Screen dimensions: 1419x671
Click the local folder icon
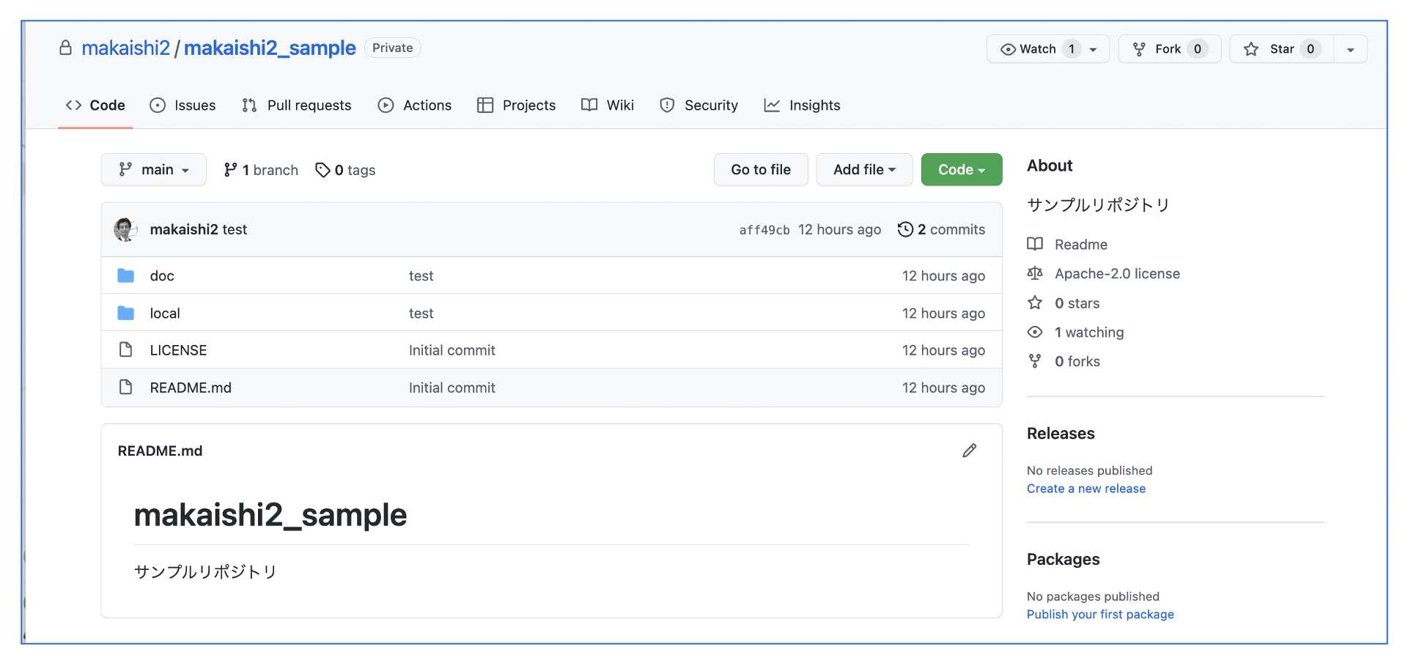click(126, 313)
